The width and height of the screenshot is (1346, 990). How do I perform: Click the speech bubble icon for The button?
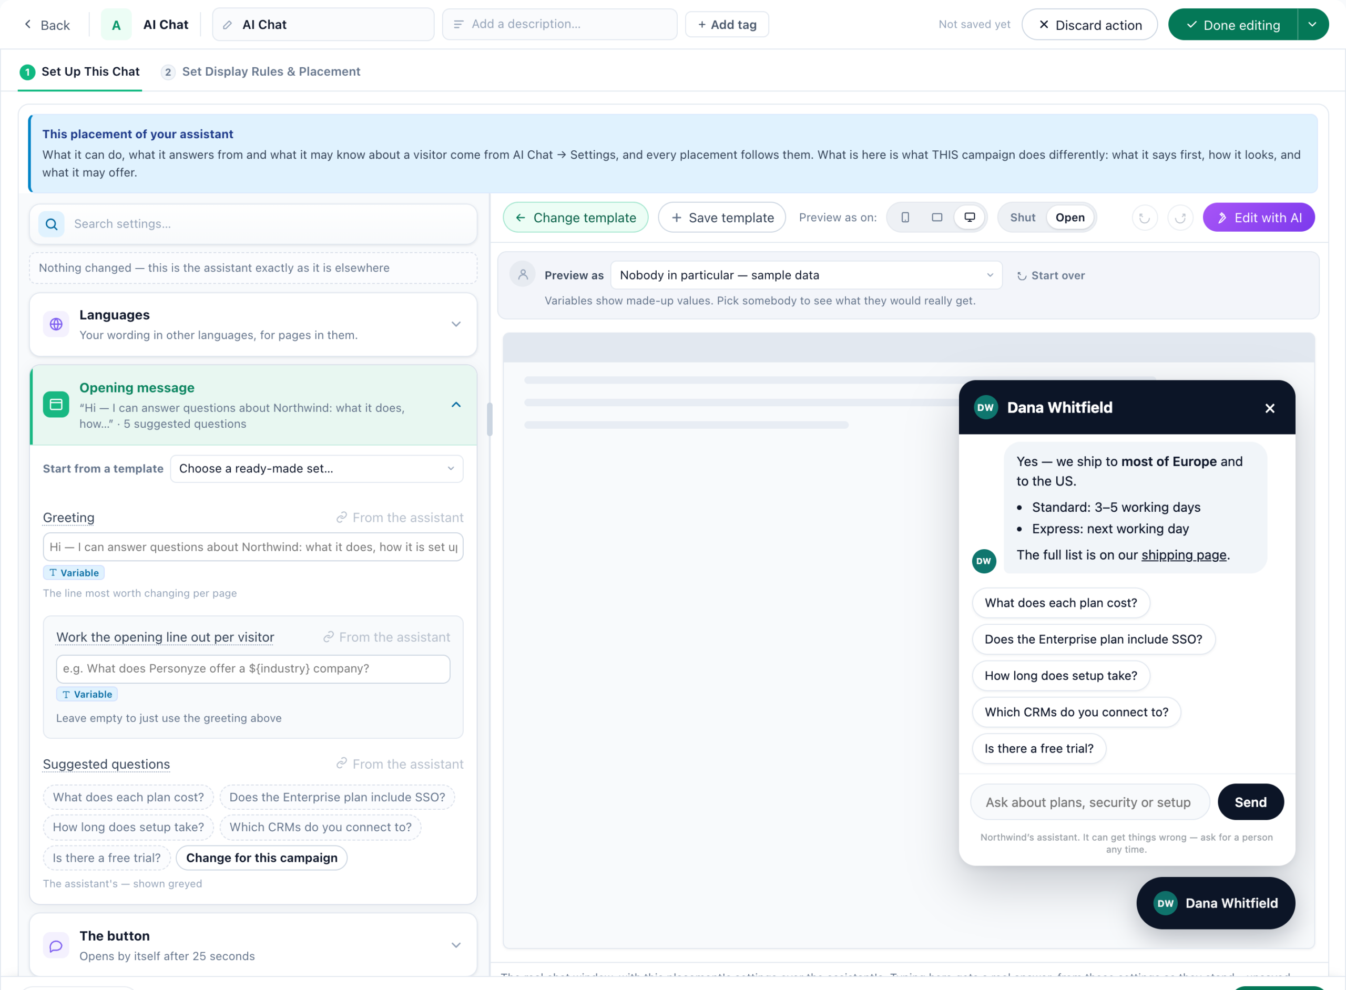(x=56, y=946)
